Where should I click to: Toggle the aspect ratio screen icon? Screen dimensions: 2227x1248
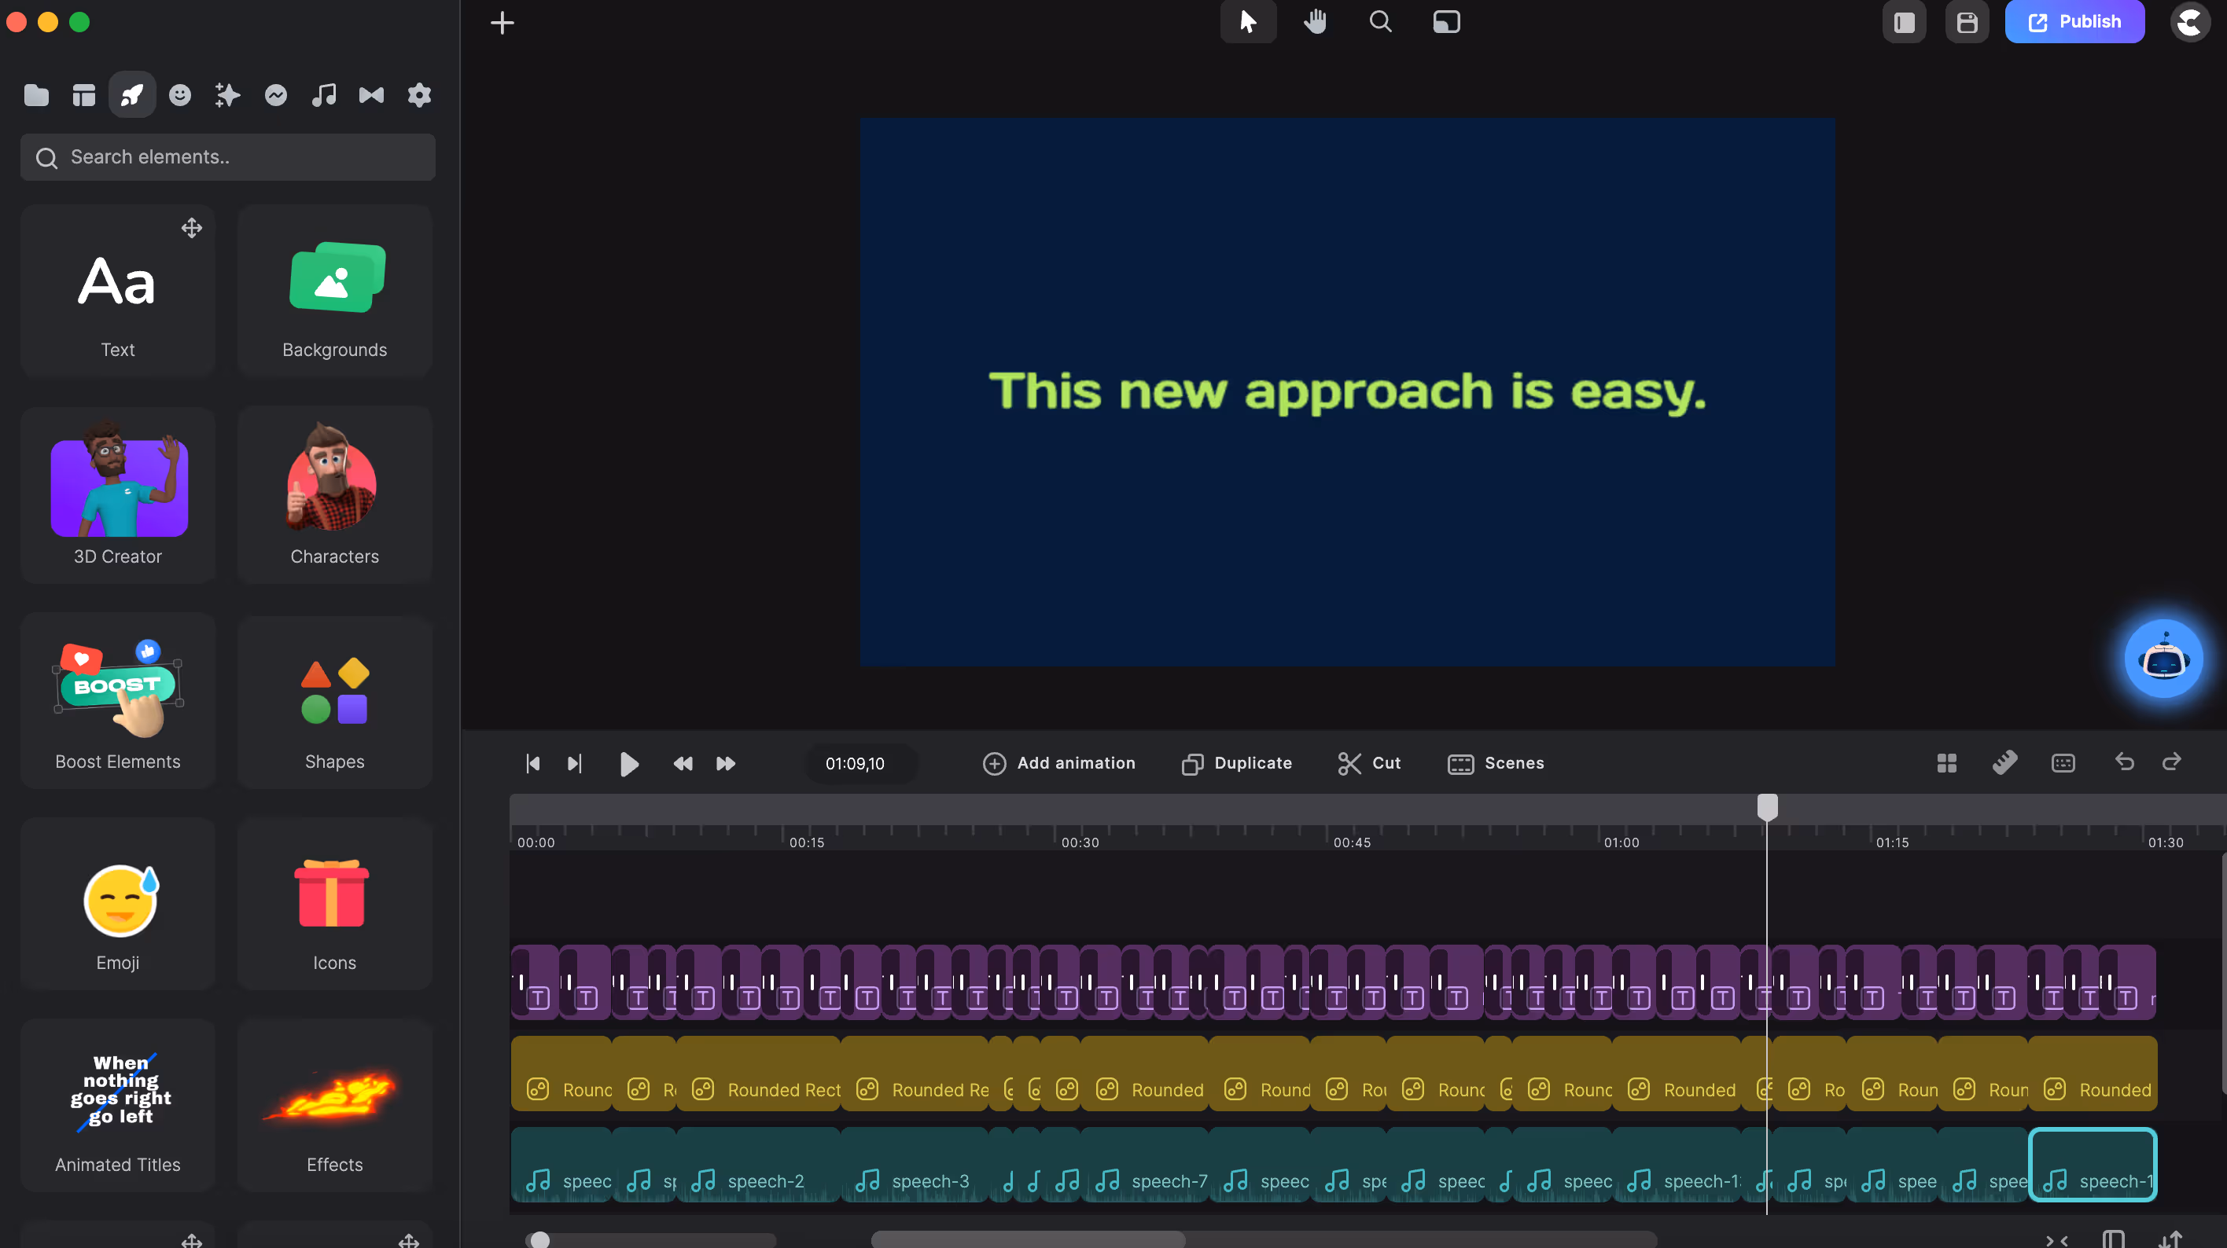click(1446, 21)
